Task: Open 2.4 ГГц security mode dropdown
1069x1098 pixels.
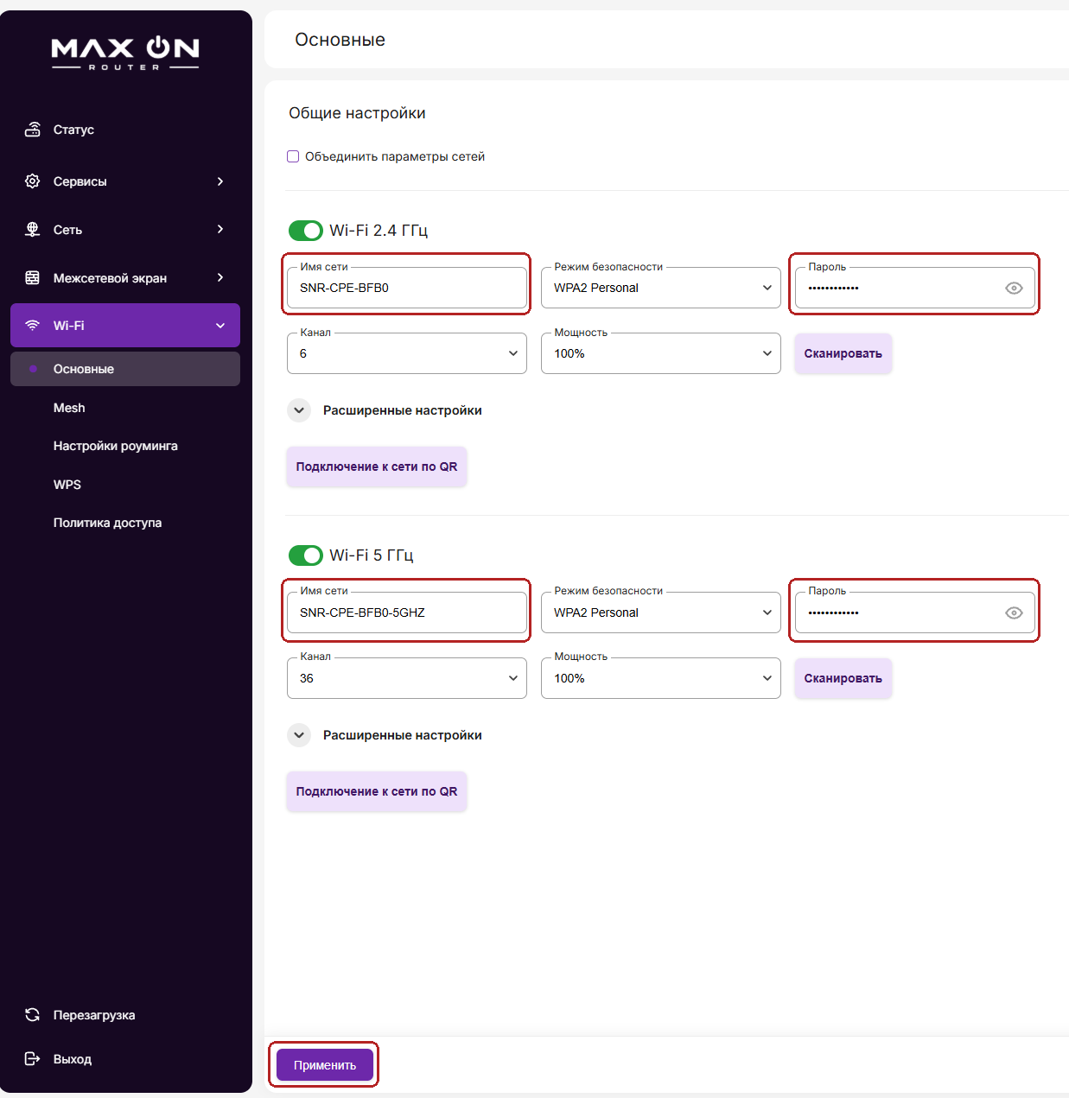Action: (661, 288)
